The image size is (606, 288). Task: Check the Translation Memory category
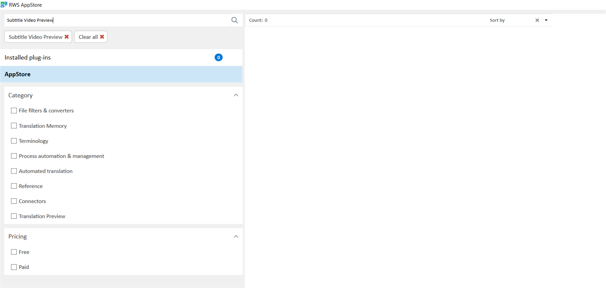tap(14, 125)
